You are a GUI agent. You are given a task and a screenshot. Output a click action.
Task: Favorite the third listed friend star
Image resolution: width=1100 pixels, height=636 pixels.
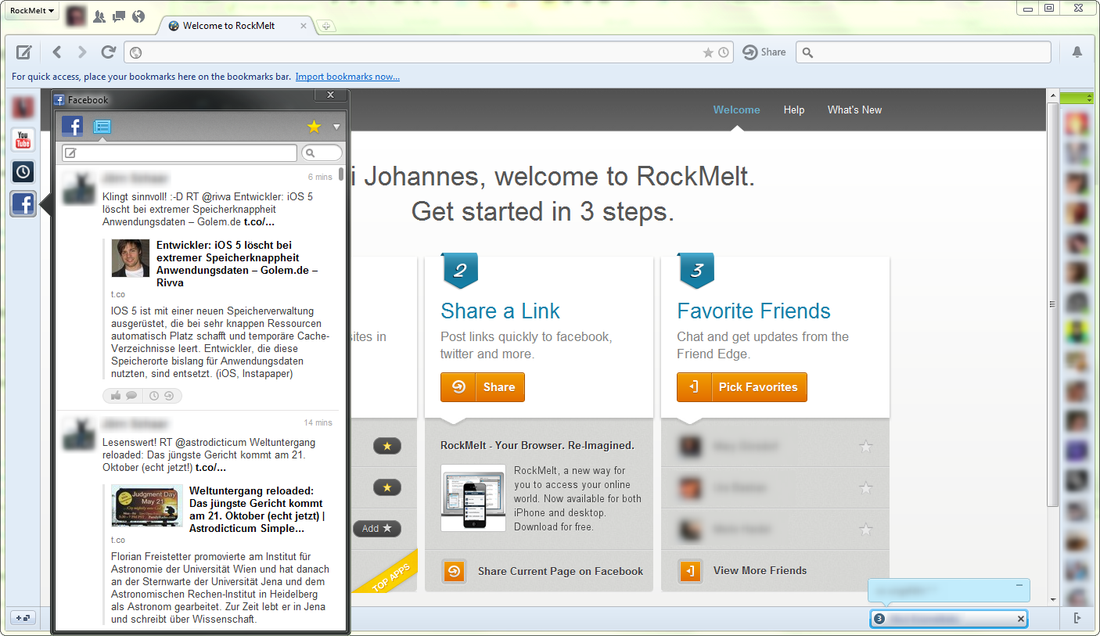tap(866, 530)
